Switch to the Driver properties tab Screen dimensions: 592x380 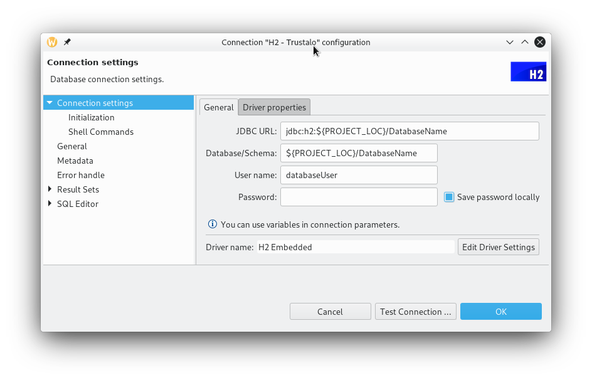pyautogui.click(x=274, y=107)
